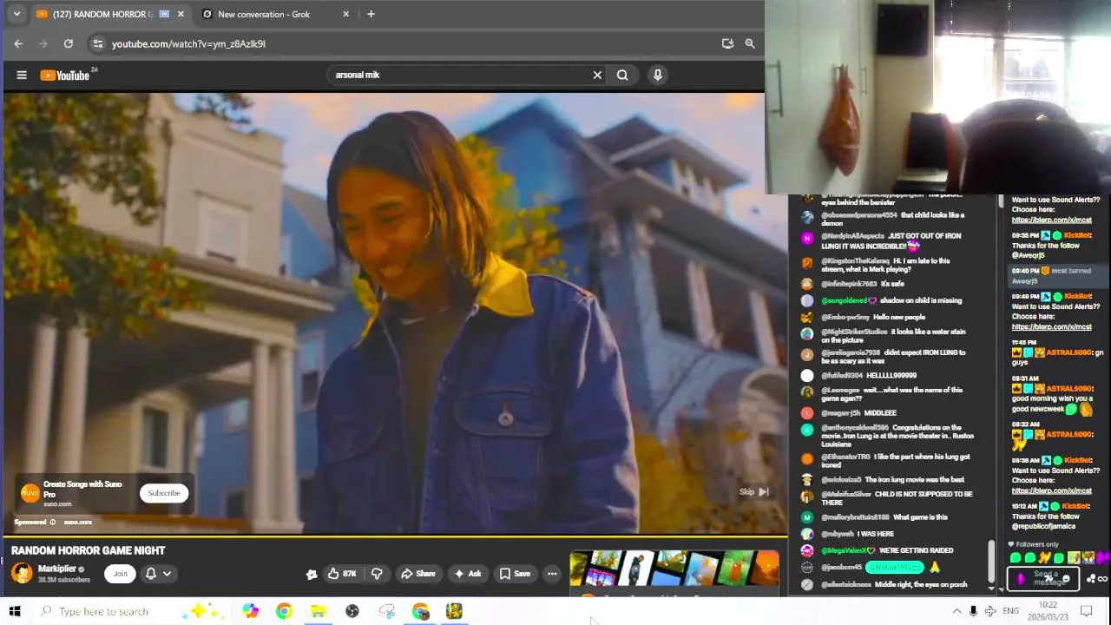1111x625 pixels.
Task: Pick the purple emote in the emote row
Action: (x=1103, y=557)
